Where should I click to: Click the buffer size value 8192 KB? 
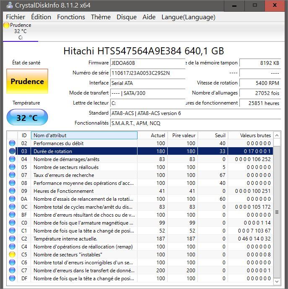pos(260,63)
